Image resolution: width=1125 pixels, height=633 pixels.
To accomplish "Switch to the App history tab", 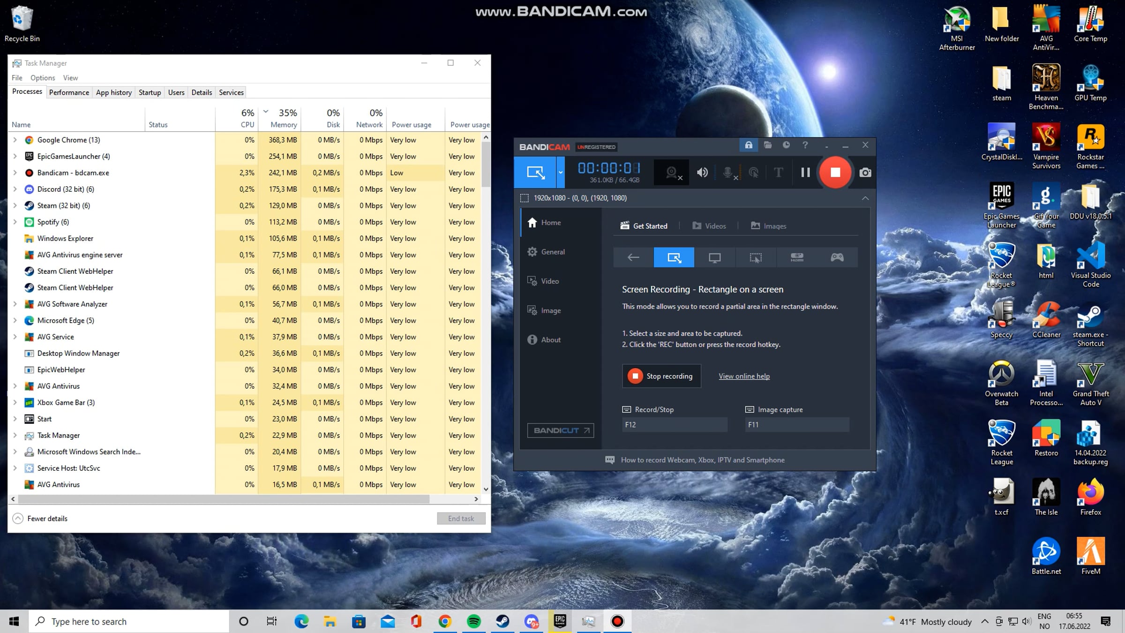I will tap(114, 92).
